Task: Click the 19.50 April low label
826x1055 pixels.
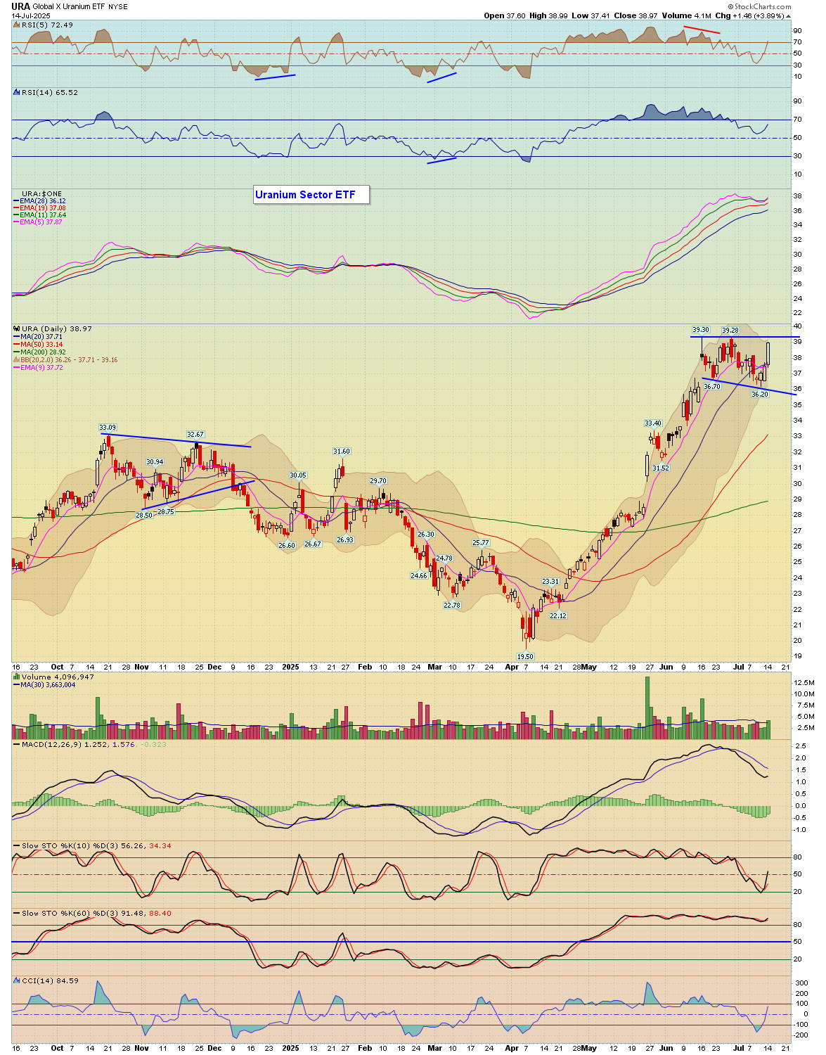Action: pyautogui.click(x=525, y=656)
